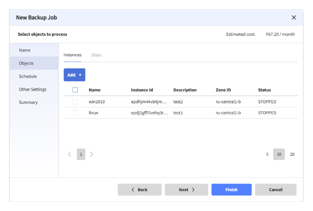
Task: Toggle the select-all checkbox in table header
Action: coord(75,90)
